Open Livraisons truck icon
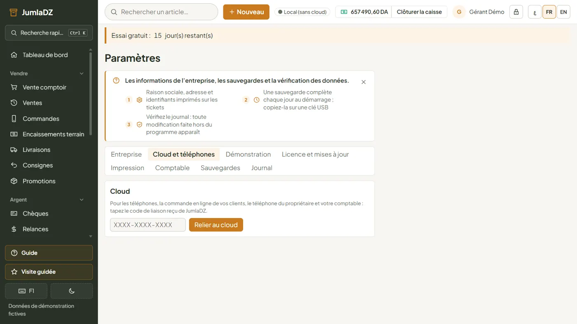577x324 pixels. 14,150
